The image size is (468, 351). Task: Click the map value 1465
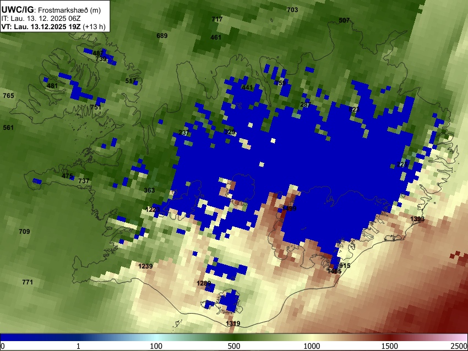pyautogui.click(x=334, y=271)
